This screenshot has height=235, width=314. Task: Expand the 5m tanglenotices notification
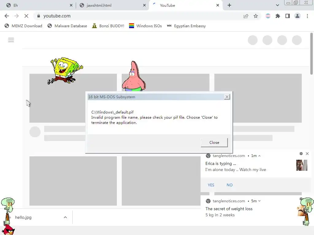pos(259,201)
